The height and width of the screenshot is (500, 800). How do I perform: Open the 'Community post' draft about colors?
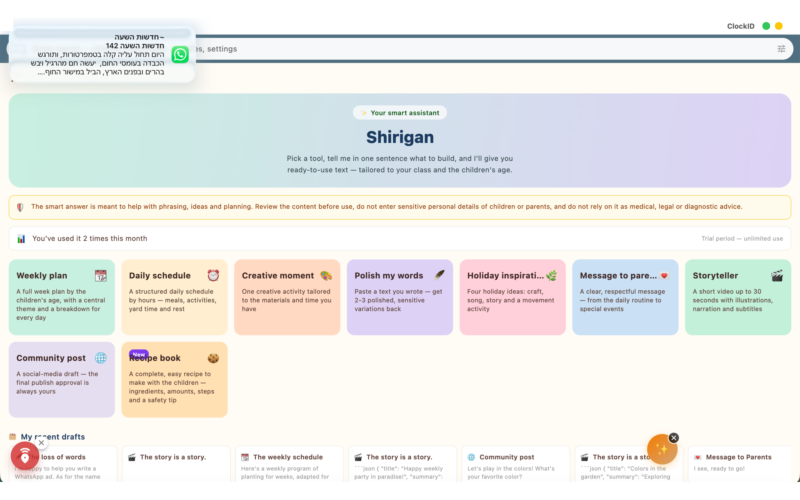(516, 464)
